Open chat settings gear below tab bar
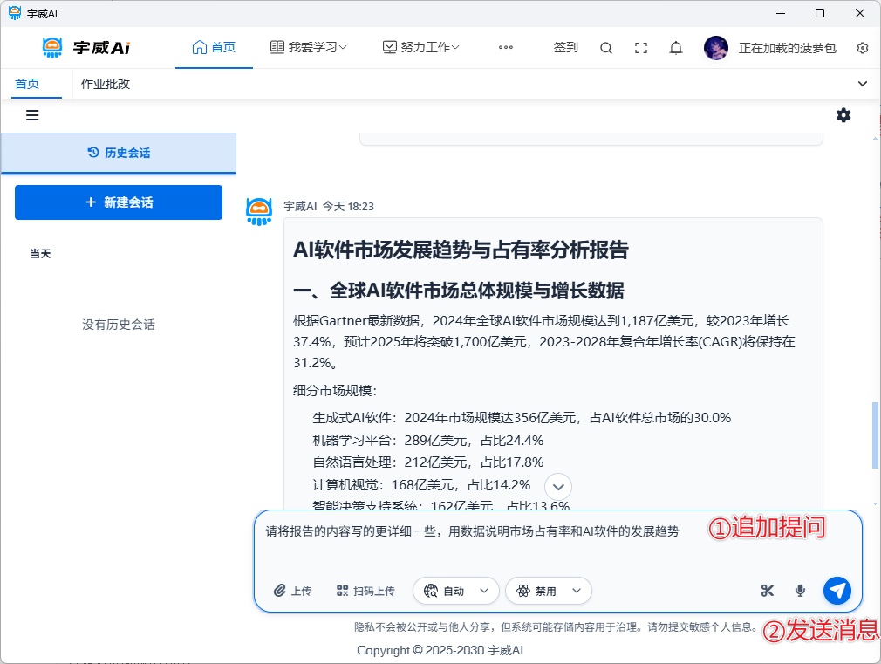This screenshot has width=881, height=664. [x=843, y=115]
